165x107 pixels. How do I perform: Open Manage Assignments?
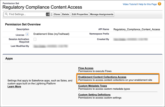point(102,14)
